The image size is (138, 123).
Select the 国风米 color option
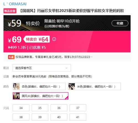(41, 96)
